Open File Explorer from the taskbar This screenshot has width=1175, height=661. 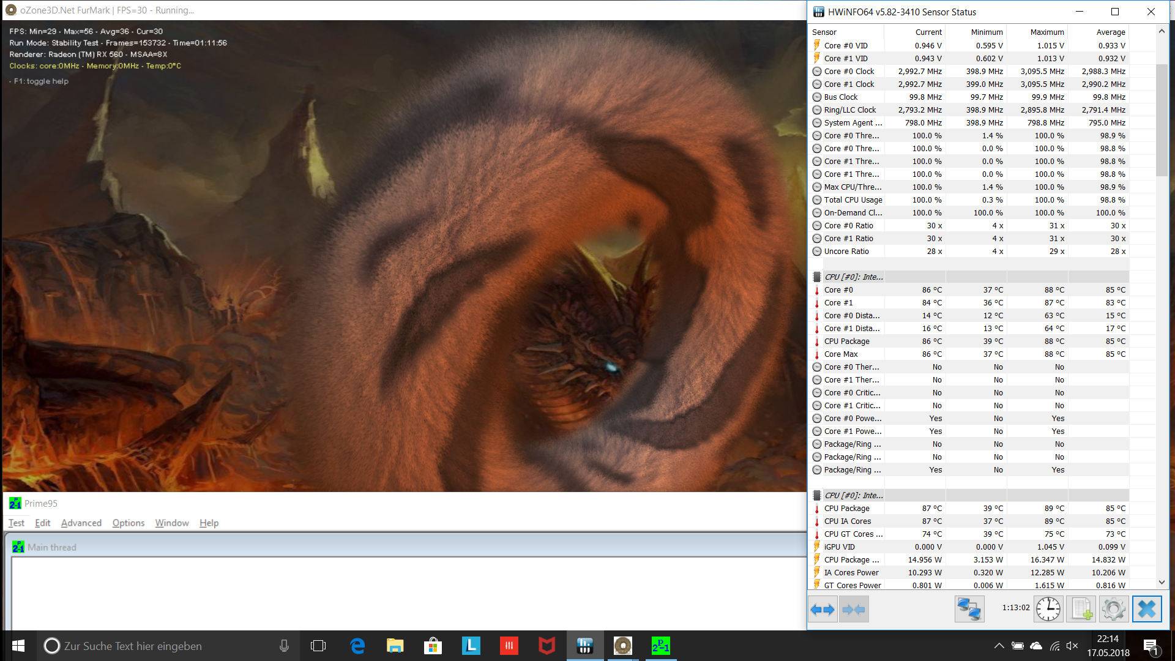[395, 646]
